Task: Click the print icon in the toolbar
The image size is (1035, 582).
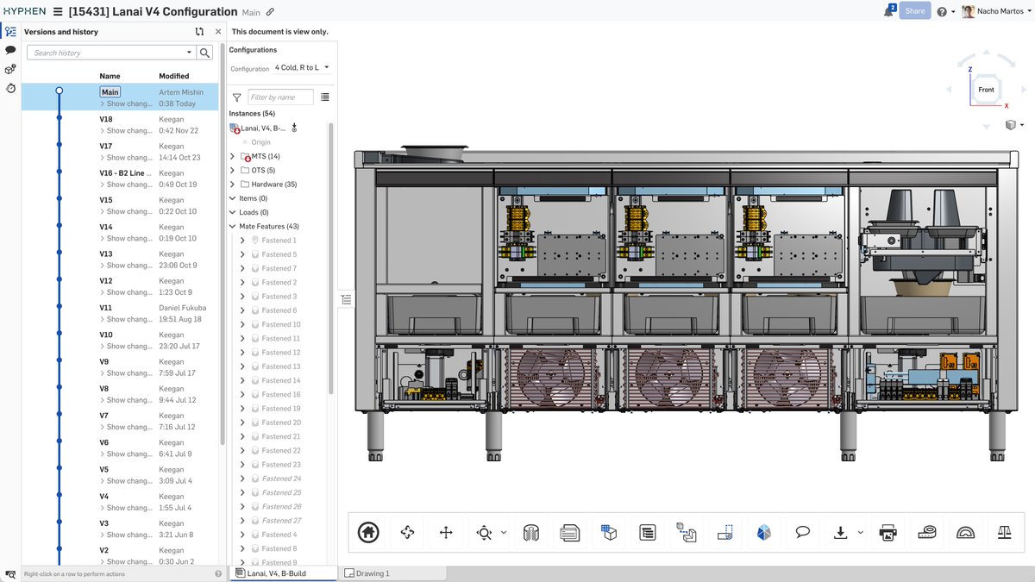Action: tap(888, 532)
